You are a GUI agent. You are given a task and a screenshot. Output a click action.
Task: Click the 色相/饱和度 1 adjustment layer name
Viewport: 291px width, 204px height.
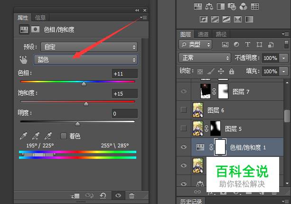click(x=248, y=147)
